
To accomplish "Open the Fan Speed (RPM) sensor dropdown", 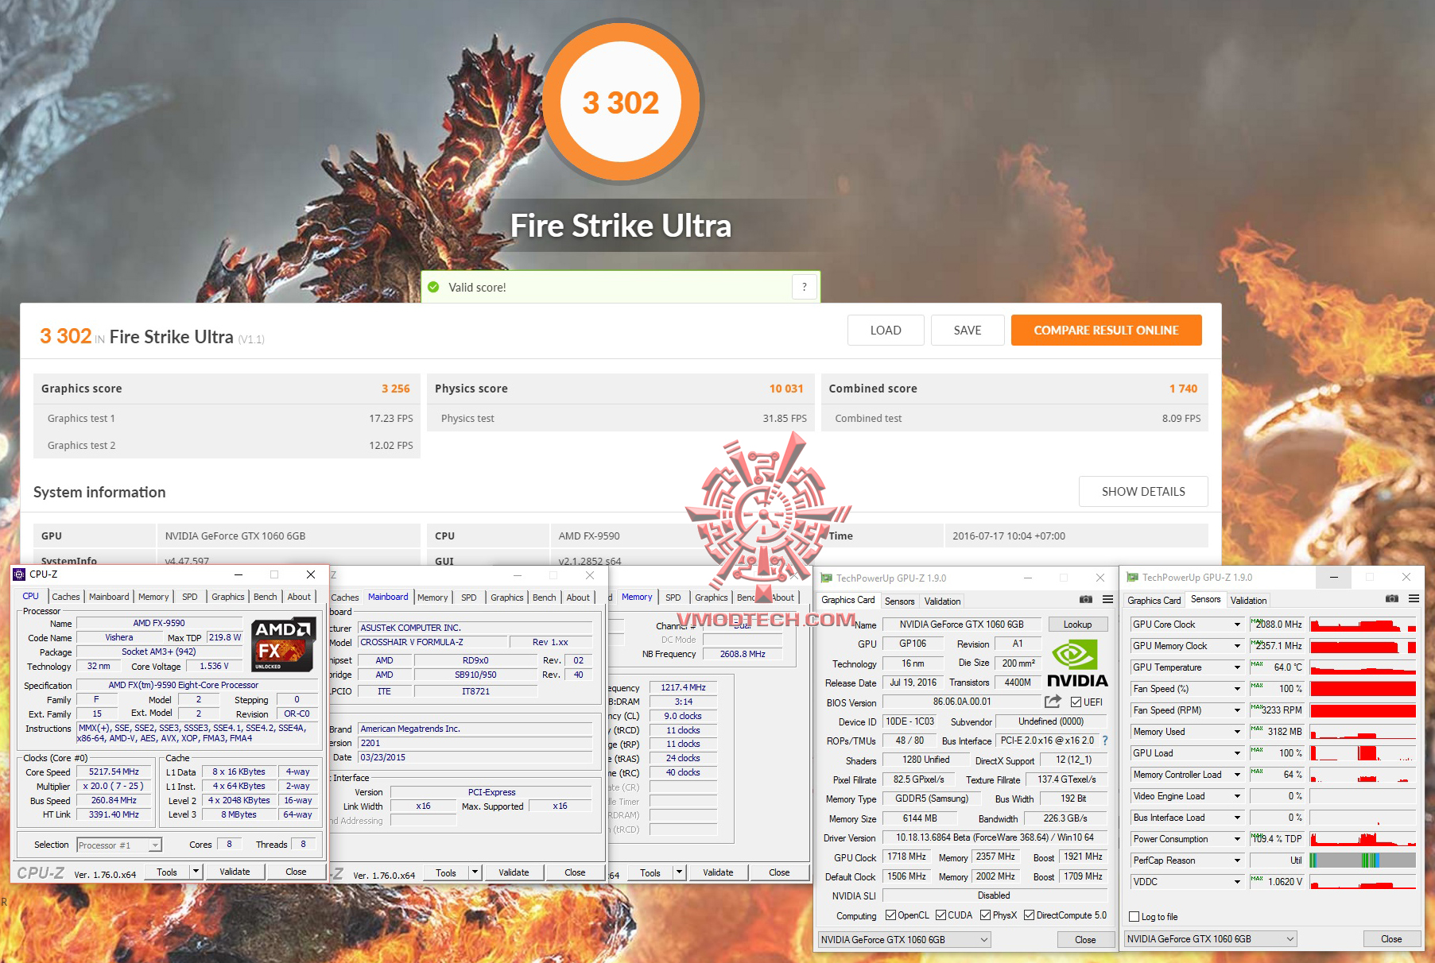I will 1237,710.
